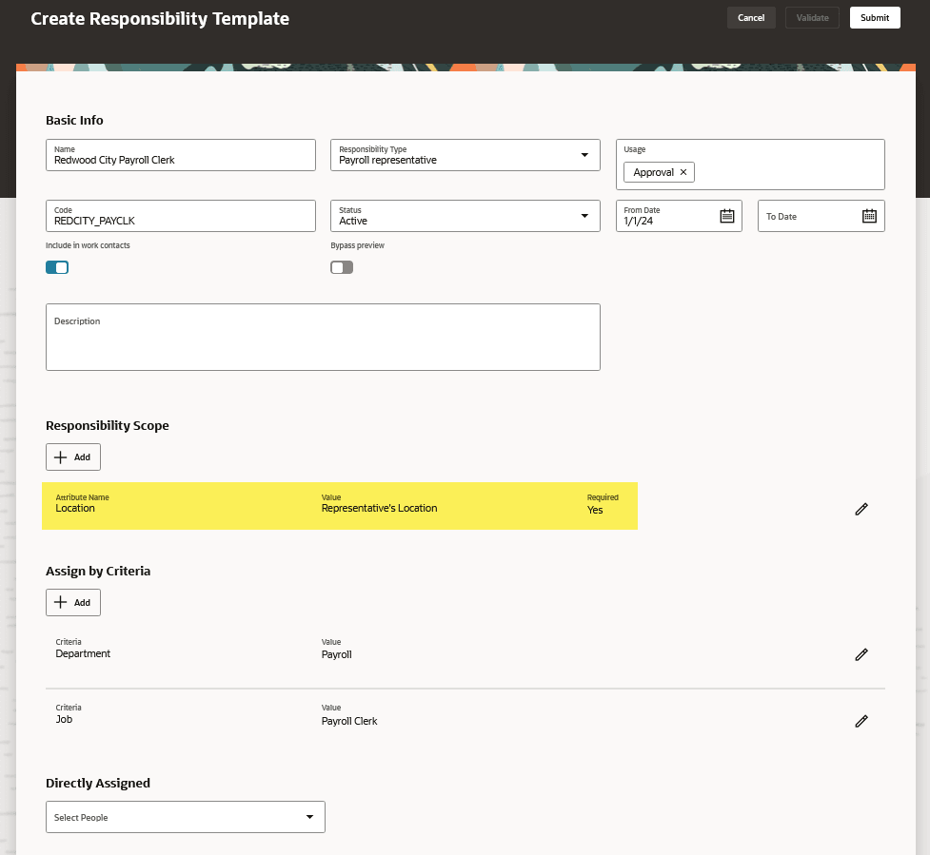Remove the Approval usage tag

pos(683,172)
